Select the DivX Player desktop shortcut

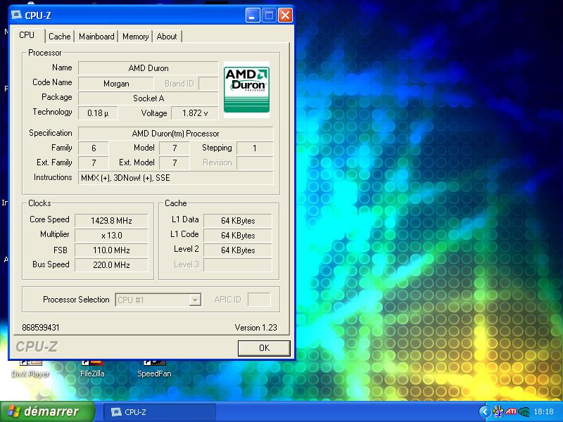point(30,369)
